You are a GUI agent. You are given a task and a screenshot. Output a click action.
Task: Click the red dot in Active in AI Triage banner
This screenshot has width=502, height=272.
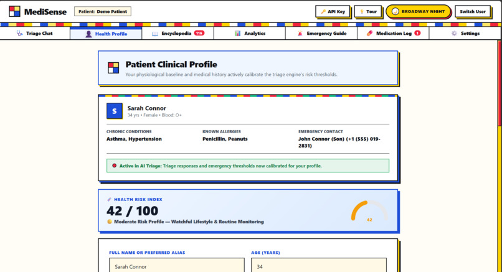click(x=115, y=166)
